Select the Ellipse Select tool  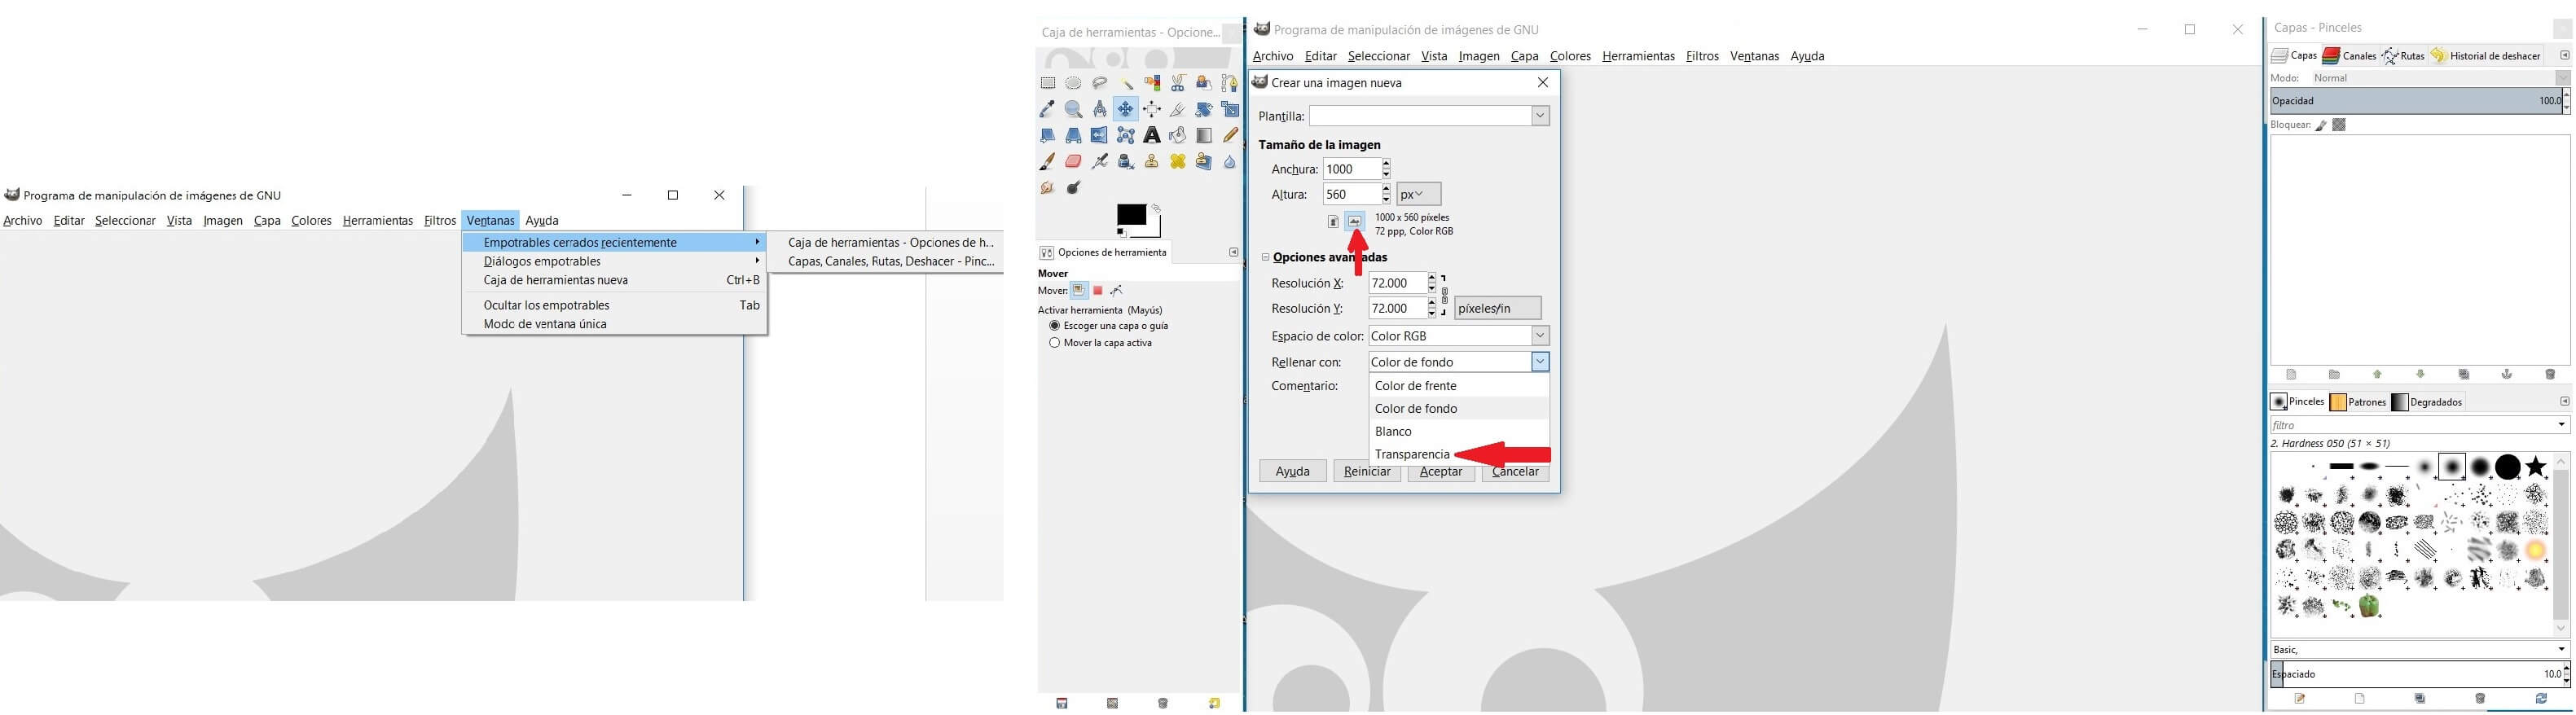pos(1074,83)
